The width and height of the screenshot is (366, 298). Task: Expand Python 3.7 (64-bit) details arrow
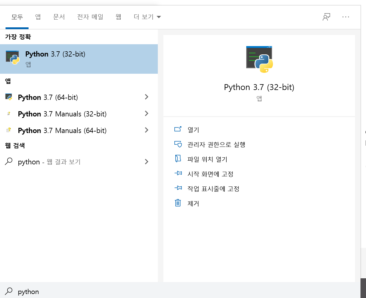click(146, 97)
